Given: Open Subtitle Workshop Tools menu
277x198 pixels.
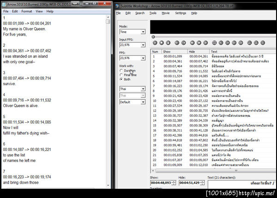Looking at the screenshot, I should (x=153, y=13).
